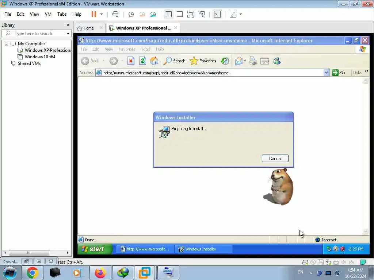Open VMware Workstation host taskbar icon
This screenshot has width=374, height=280.
click(145, 273)
